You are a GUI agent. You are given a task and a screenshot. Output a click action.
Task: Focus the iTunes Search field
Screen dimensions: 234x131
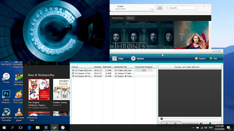coord(181,8)
